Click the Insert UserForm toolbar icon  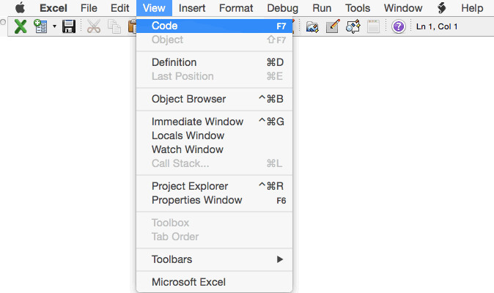[x=40, y=27]
